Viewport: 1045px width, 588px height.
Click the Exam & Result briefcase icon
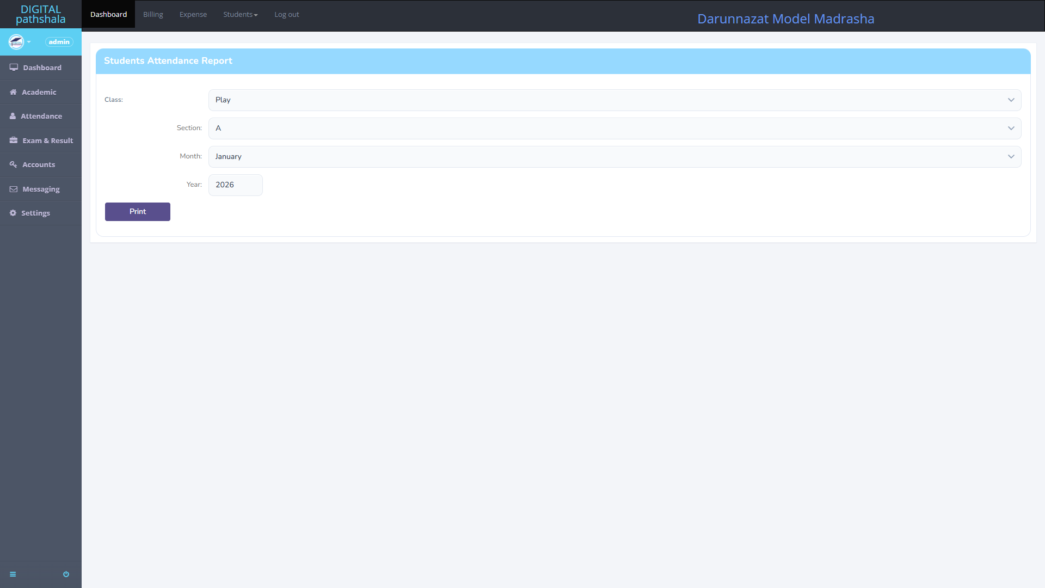14,140
